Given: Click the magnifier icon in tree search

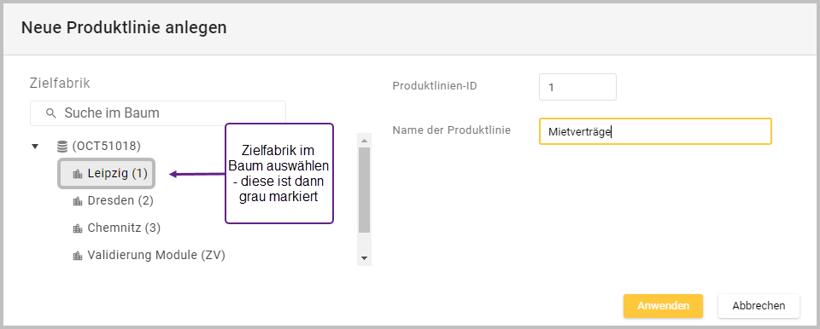Looking at the screenshot, I should (x=50, y=113).
